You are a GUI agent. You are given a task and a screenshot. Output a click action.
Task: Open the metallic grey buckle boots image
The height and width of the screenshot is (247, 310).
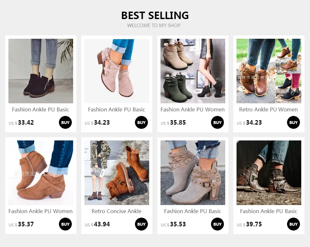point(269,173)
